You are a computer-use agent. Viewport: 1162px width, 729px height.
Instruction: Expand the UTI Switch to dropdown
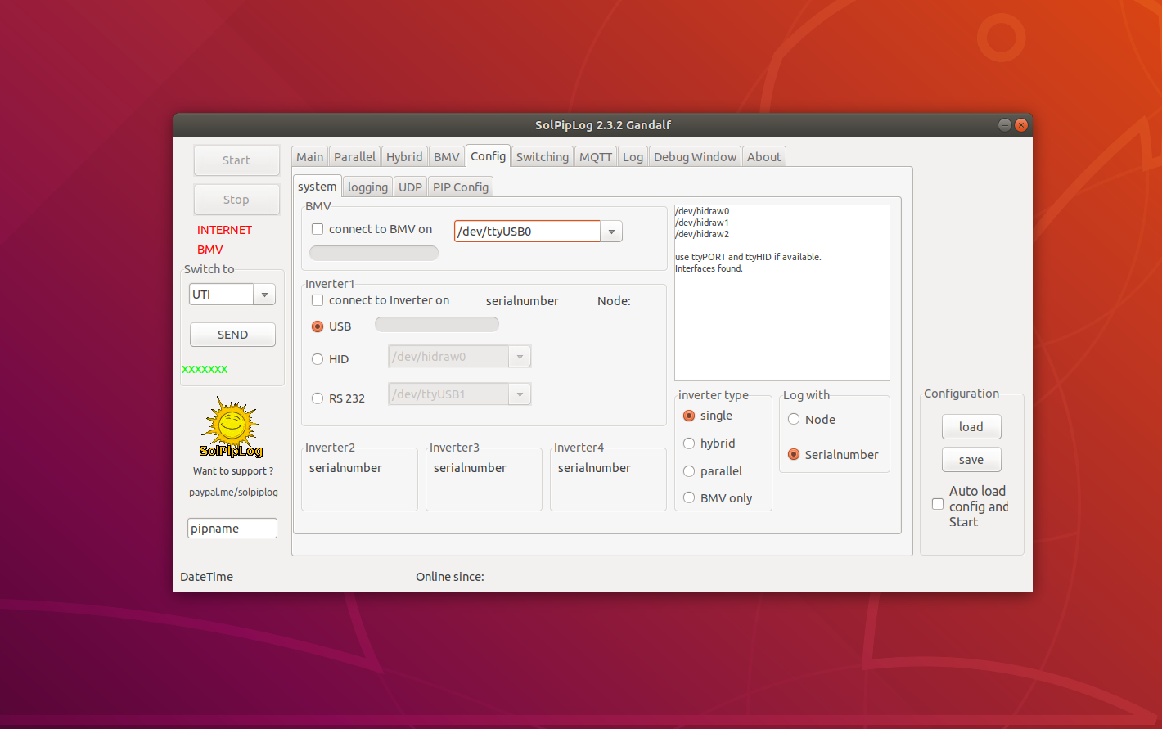pos(264,295)
